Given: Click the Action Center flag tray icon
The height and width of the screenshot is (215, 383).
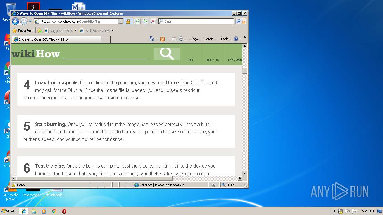Looking at the screenshot, I should coord(355,211).
